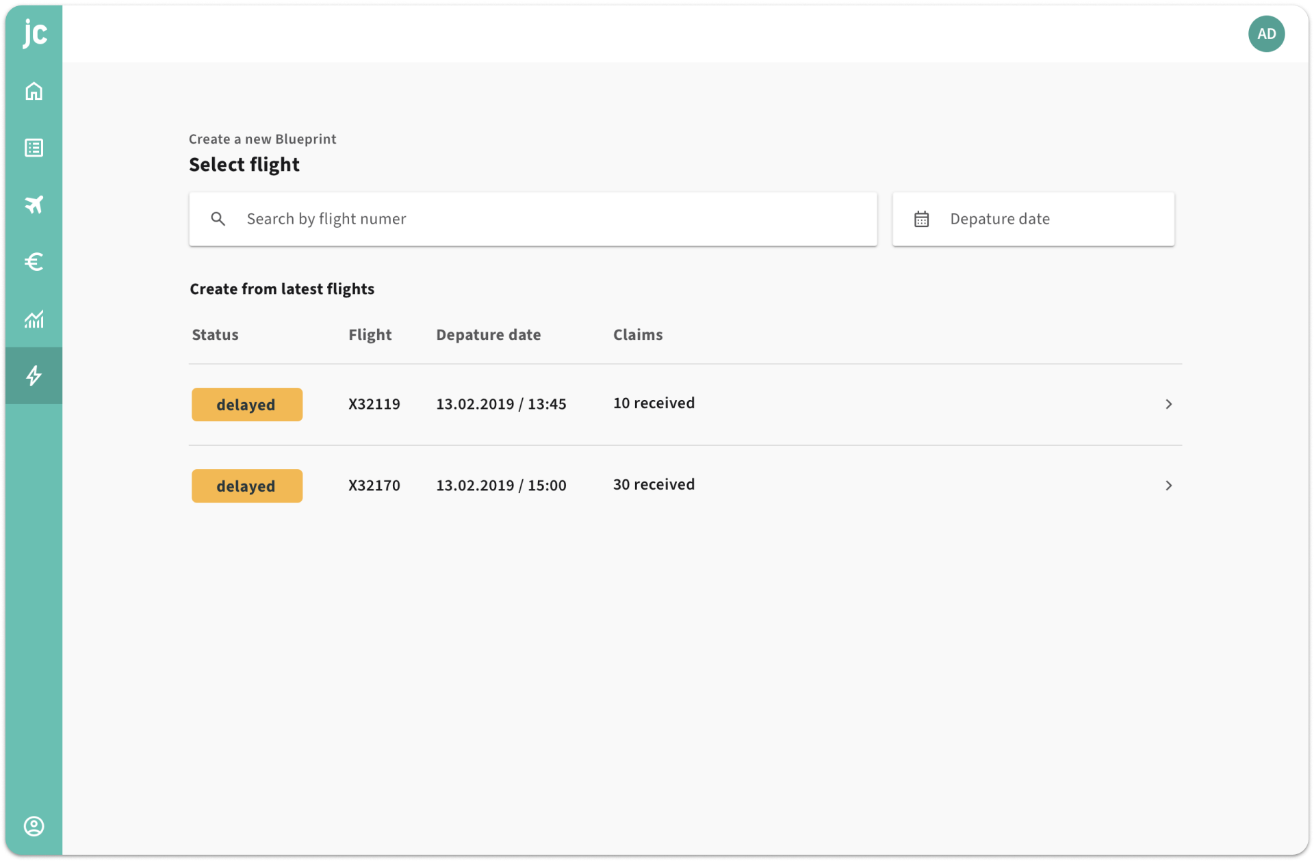Click delayed badge for flight X32119
1314x861 pixels.
[x=246, y=404]
